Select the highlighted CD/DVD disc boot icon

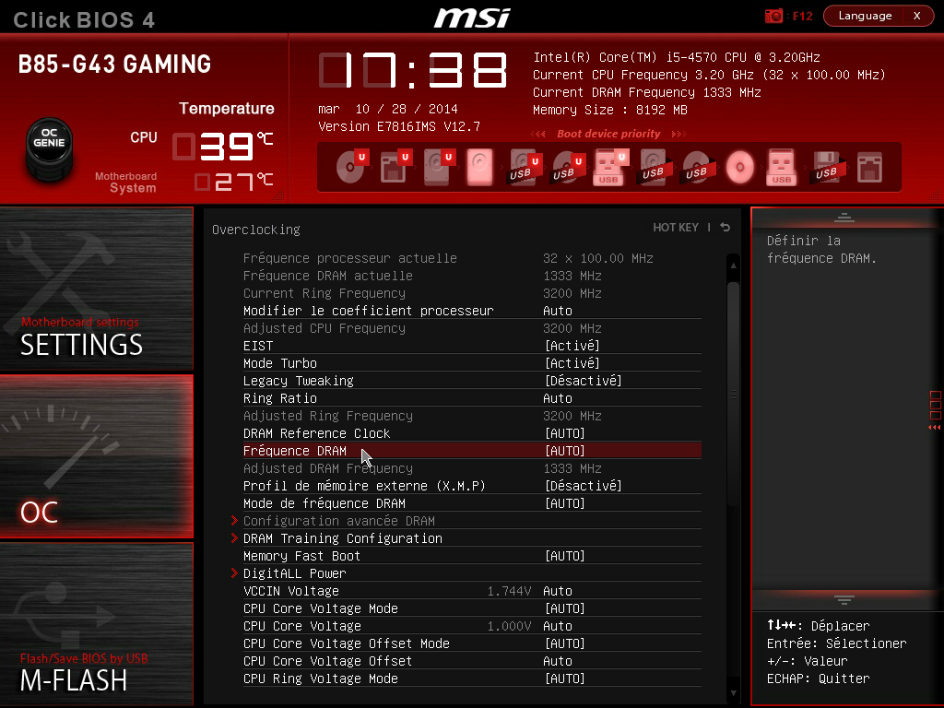tap(740, 167)
